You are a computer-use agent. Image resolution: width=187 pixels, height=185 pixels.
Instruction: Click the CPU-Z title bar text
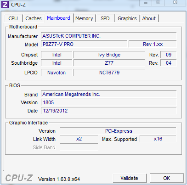[18, 5]
